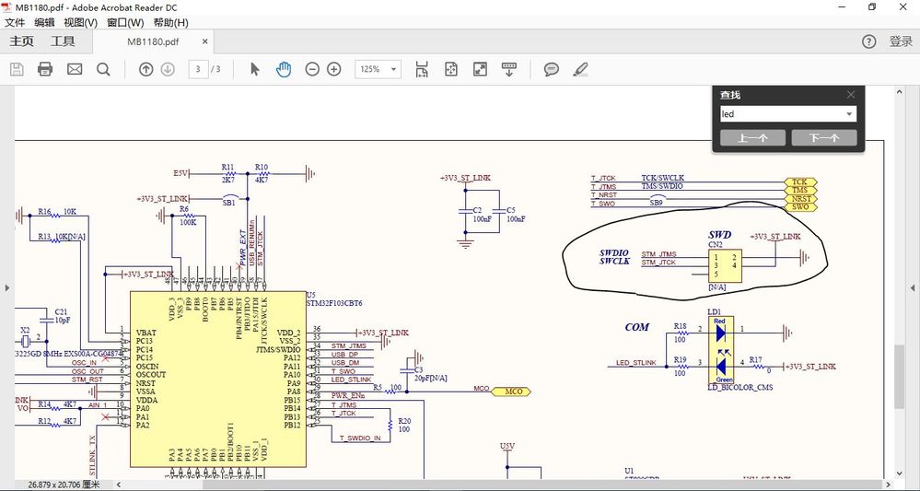
Task: Click the yellow NRST port symbol
Action: pyautogui.click(x=799, y=199)
